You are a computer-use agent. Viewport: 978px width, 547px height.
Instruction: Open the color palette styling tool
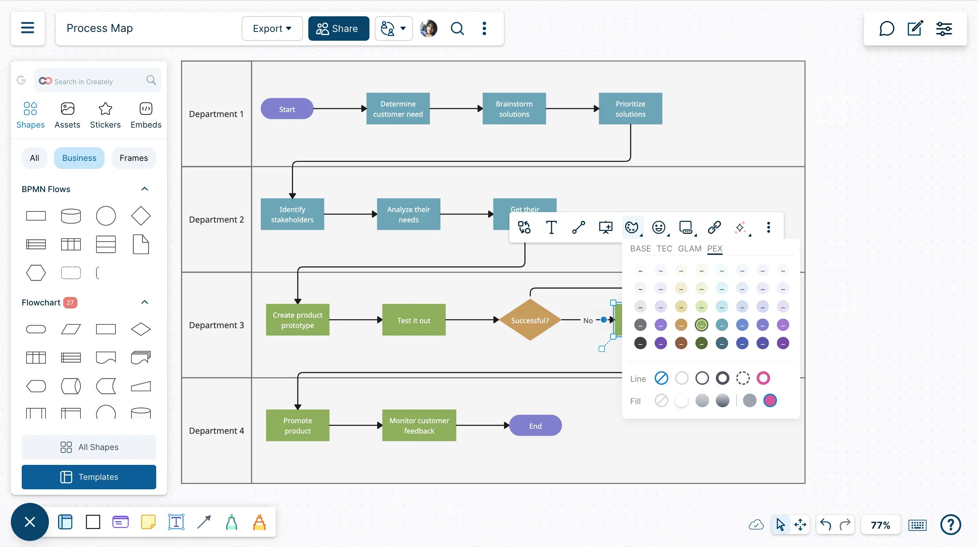[631, 227]
